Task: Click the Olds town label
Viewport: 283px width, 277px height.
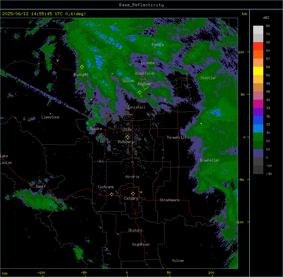Action: [x=127, y=130]
